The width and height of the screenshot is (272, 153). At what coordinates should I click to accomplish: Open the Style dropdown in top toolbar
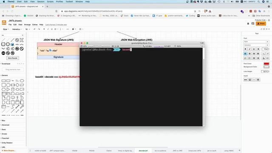coord(6,29)
